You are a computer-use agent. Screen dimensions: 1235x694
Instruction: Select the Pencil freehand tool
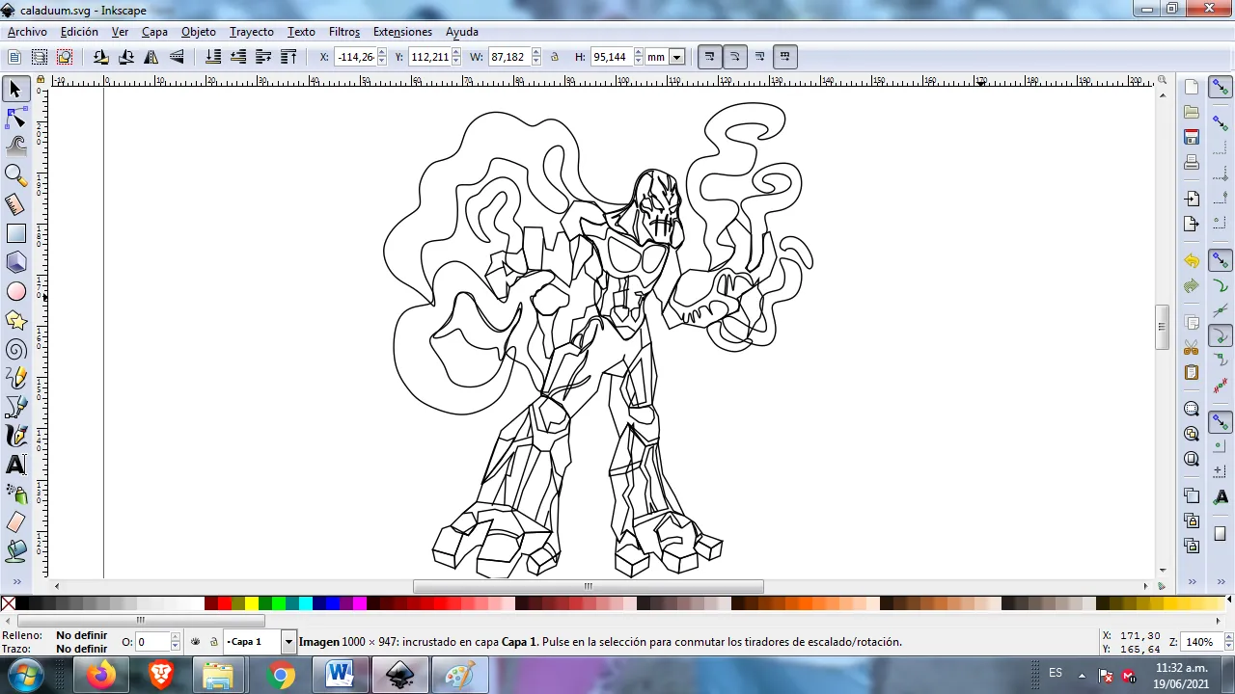click(15, 378)
